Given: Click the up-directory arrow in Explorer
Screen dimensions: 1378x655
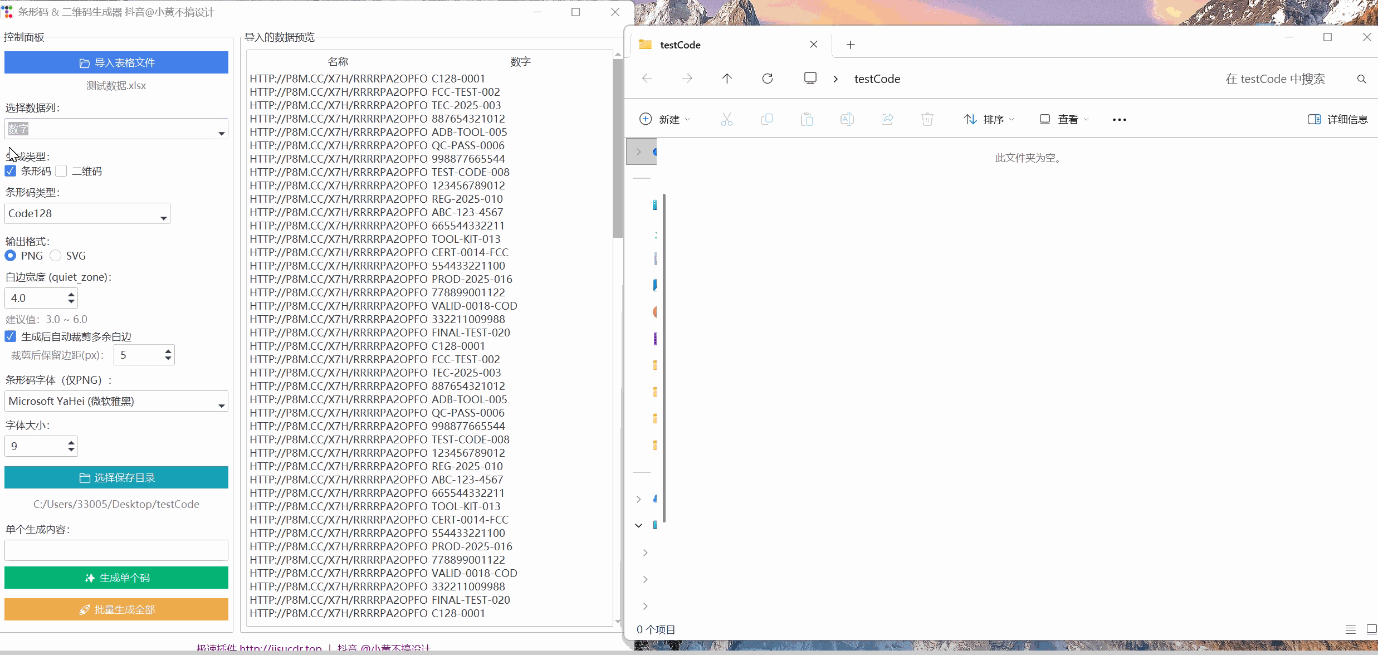Looking at the screenshot, I should [727, 79].
